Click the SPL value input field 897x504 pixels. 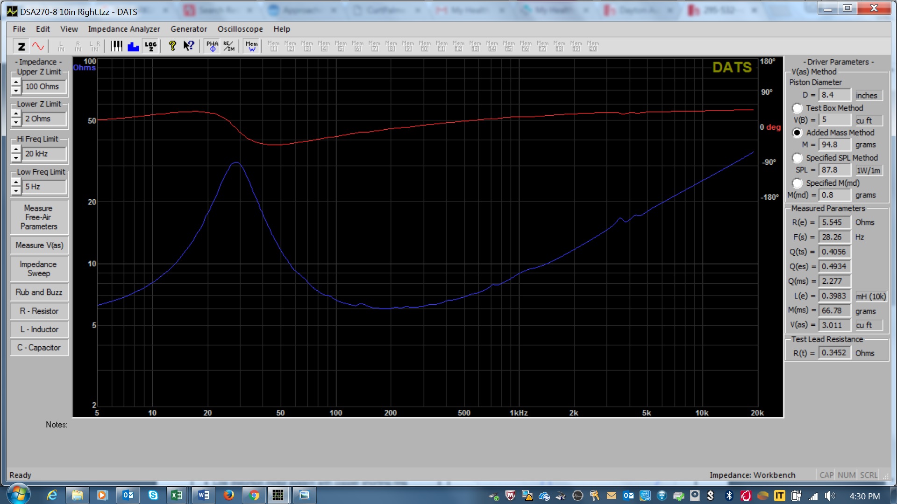tap(835, 170)
